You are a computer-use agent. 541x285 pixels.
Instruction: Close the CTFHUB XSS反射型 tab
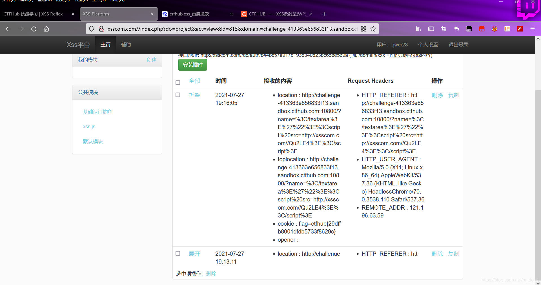coord(311,14)
